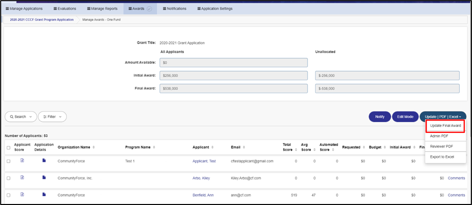This screenshot has width=472, height=205.
Task: Expand the Search dropdown
Action: pyautogui.click(x=21, y=117)
